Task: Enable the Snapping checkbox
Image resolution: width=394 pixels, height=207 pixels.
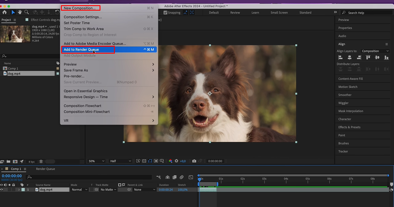Action: (165, 12)
